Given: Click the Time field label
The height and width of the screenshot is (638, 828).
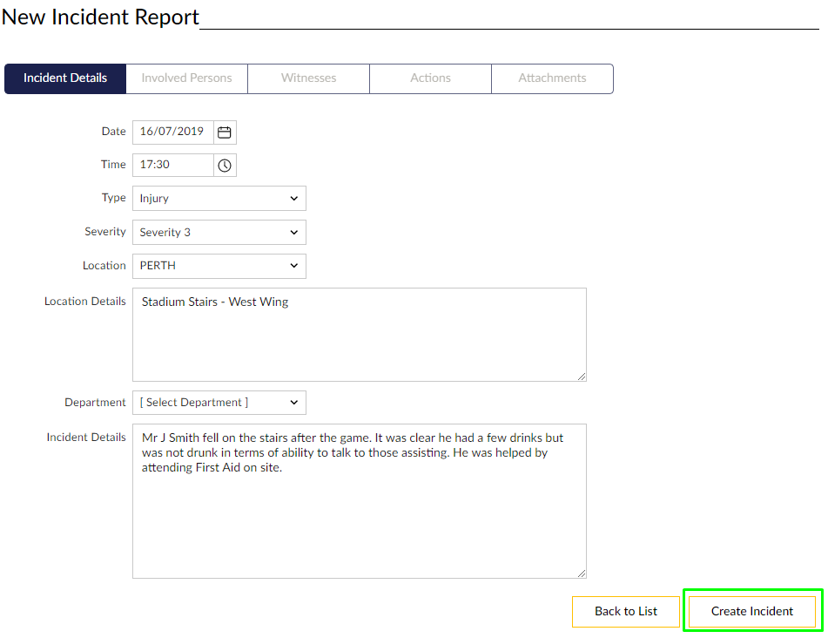Looking at the screenshot, I should [x=113, y=165].
